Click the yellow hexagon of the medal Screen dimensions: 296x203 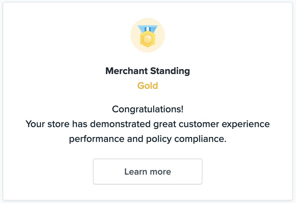pyautogui.click(x=148, y=39)
